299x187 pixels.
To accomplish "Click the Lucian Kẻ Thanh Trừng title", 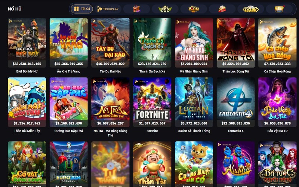I will pyautogui.click(x=194, y=131).
